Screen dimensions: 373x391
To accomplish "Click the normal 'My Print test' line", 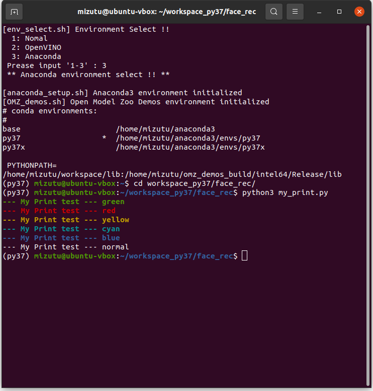I will (65, 247).
